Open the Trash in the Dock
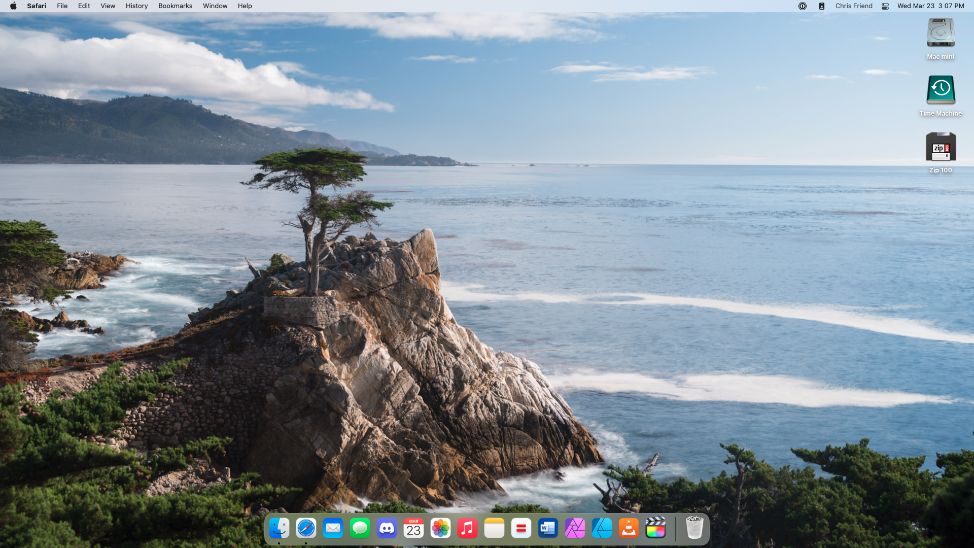 click(694, 528)
